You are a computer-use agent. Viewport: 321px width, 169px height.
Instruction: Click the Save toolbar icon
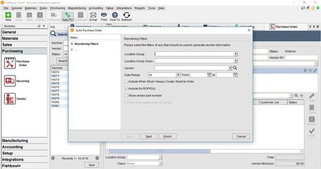click(30, 17)
